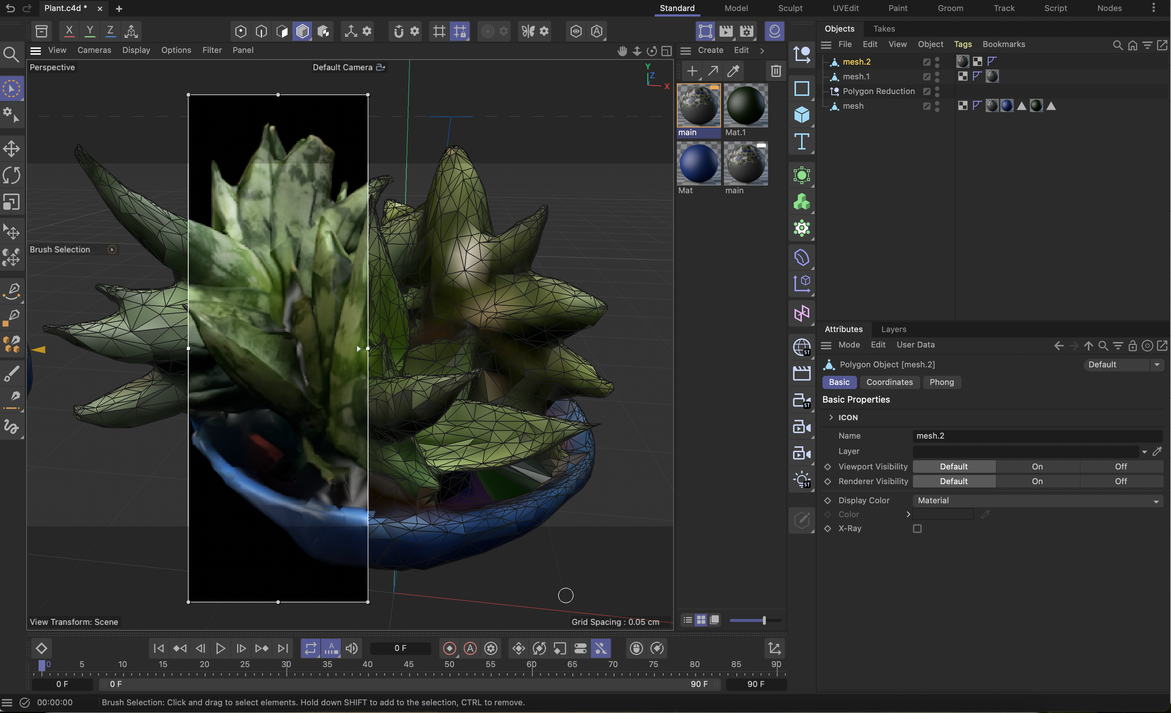The image size is (1171, 713).
Task: Open the Cameras menu in the viewport
Action: tap(94, 50)
